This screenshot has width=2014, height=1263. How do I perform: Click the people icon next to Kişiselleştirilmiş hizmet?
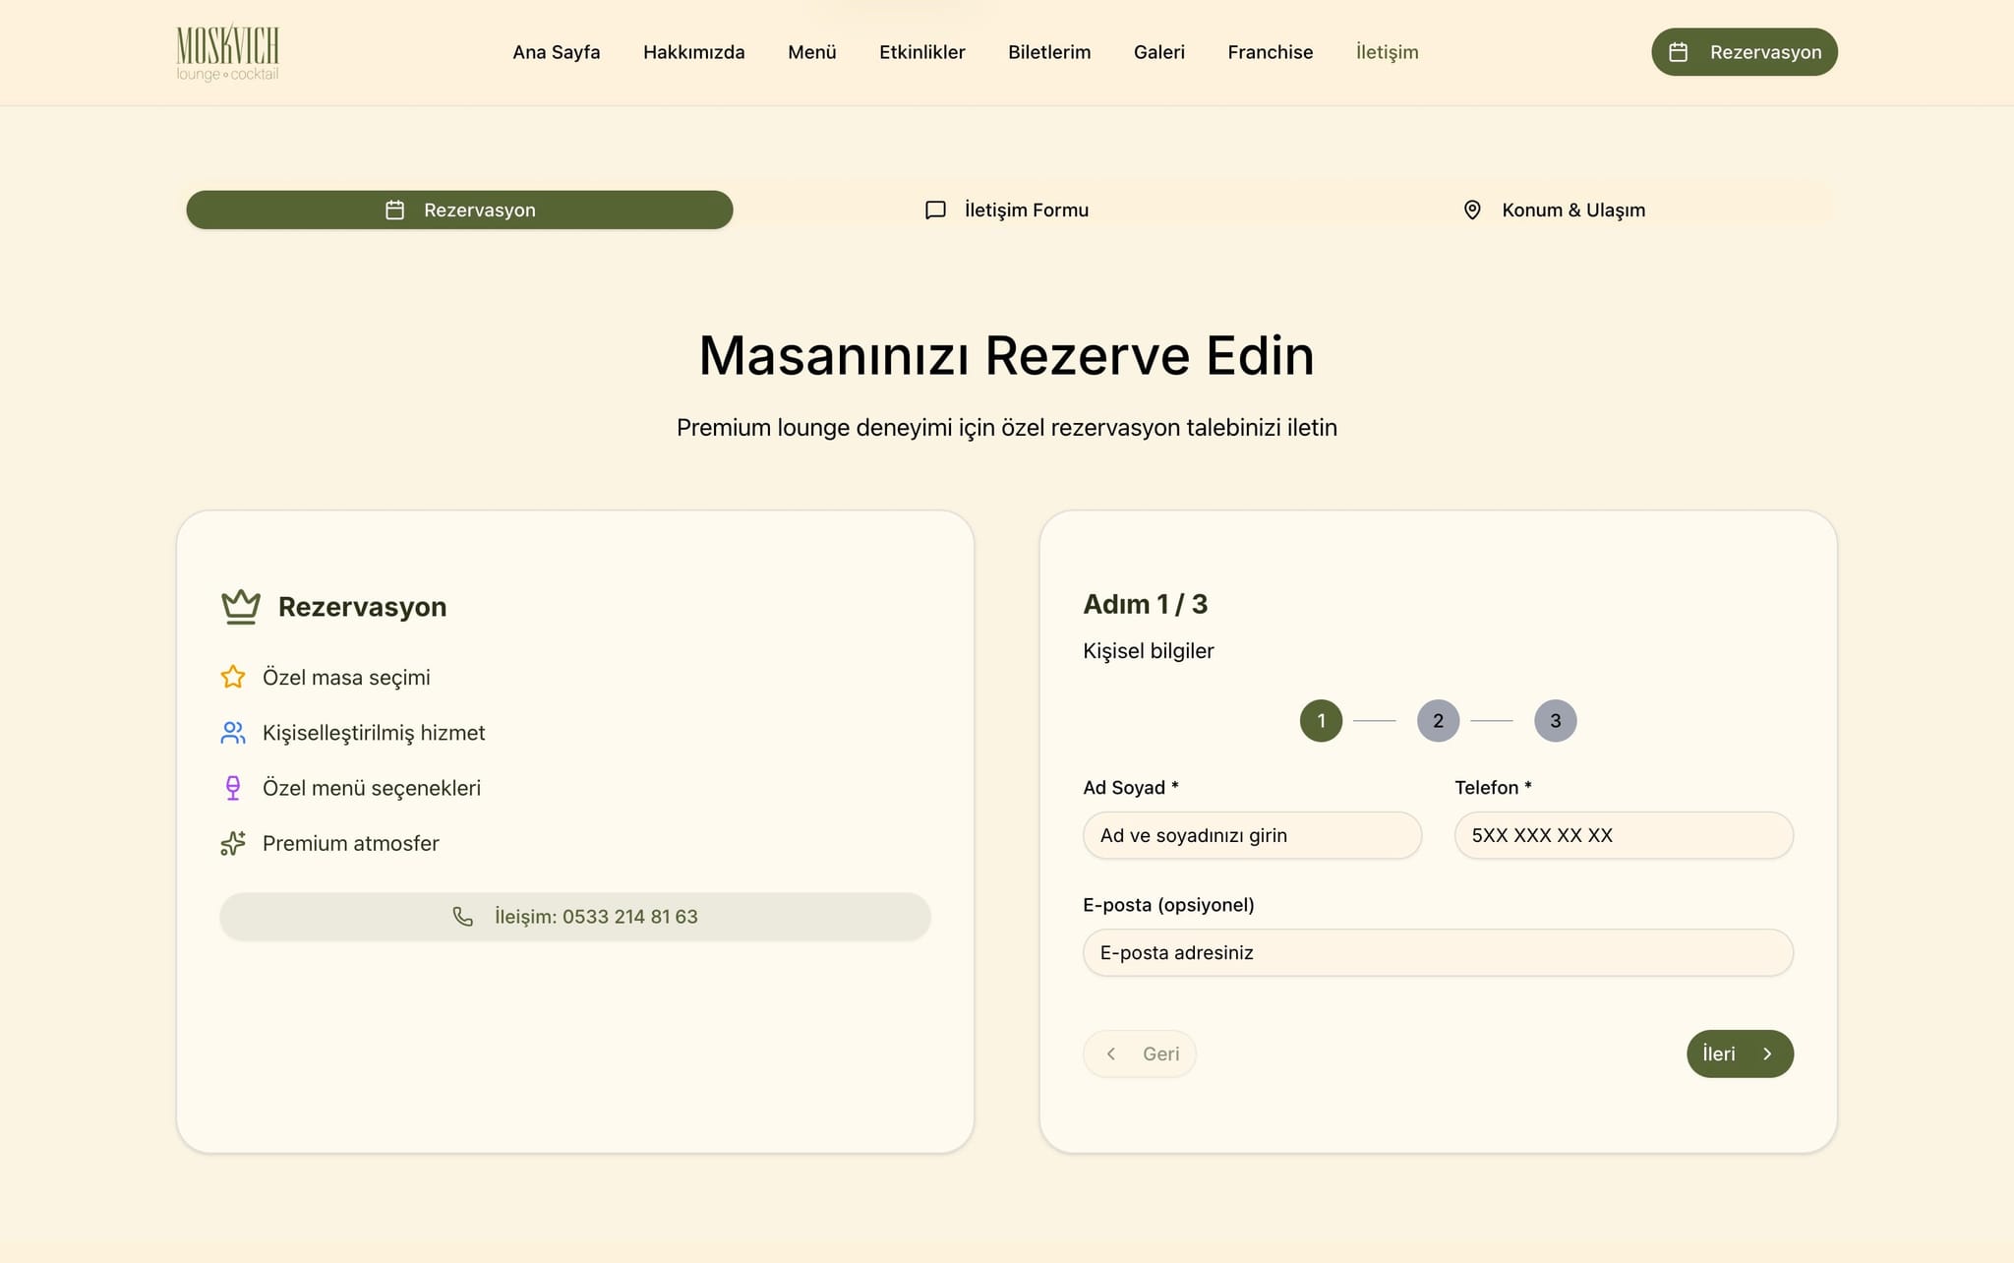pyautogui.click(x=233, y=732)
